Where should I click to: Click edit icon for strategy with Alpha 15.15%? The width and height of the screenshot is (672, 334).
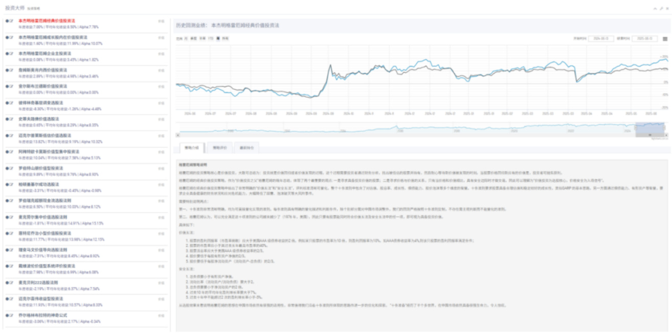click(x=11, y=217)
